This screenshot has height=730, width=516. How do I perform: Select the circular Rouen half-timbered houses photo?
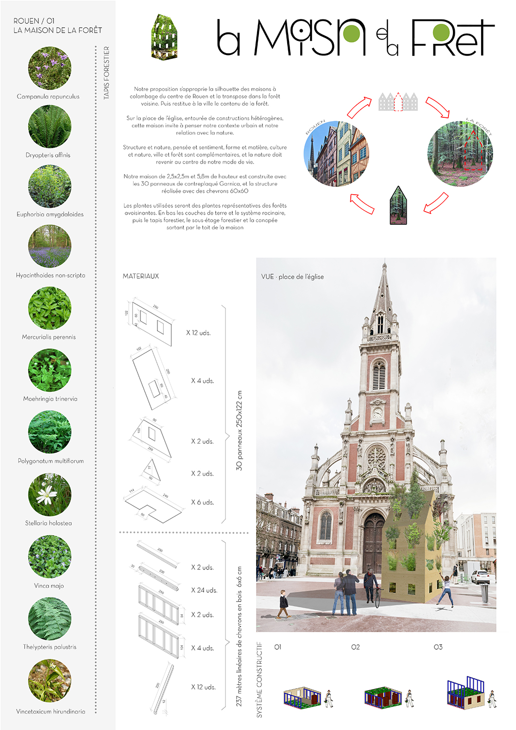pyautogui.click(x=336, y=154)
